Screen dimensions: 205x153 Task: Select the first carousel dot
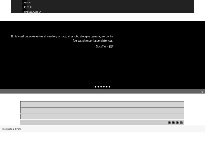[95, 87]
